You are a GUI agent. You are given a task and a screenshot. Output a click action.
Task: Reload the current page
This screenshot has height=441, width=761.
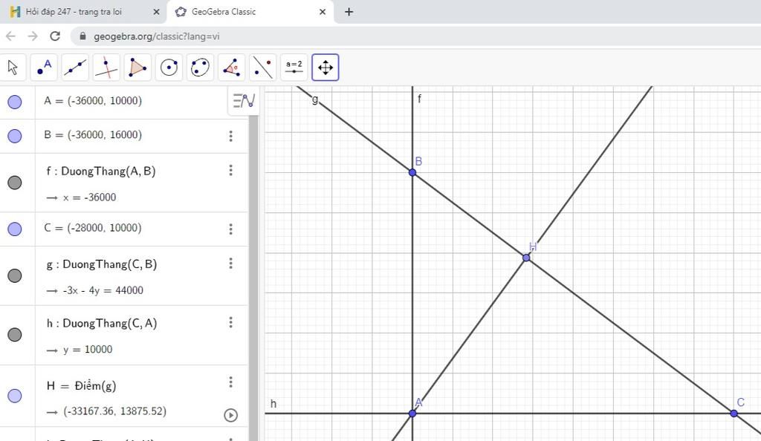point(55,36)
